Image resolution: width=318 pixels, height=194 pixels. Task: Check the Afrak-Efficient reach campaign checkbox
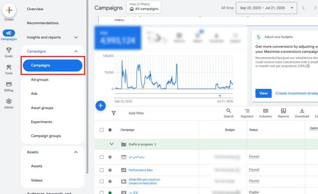click(102, 181)
